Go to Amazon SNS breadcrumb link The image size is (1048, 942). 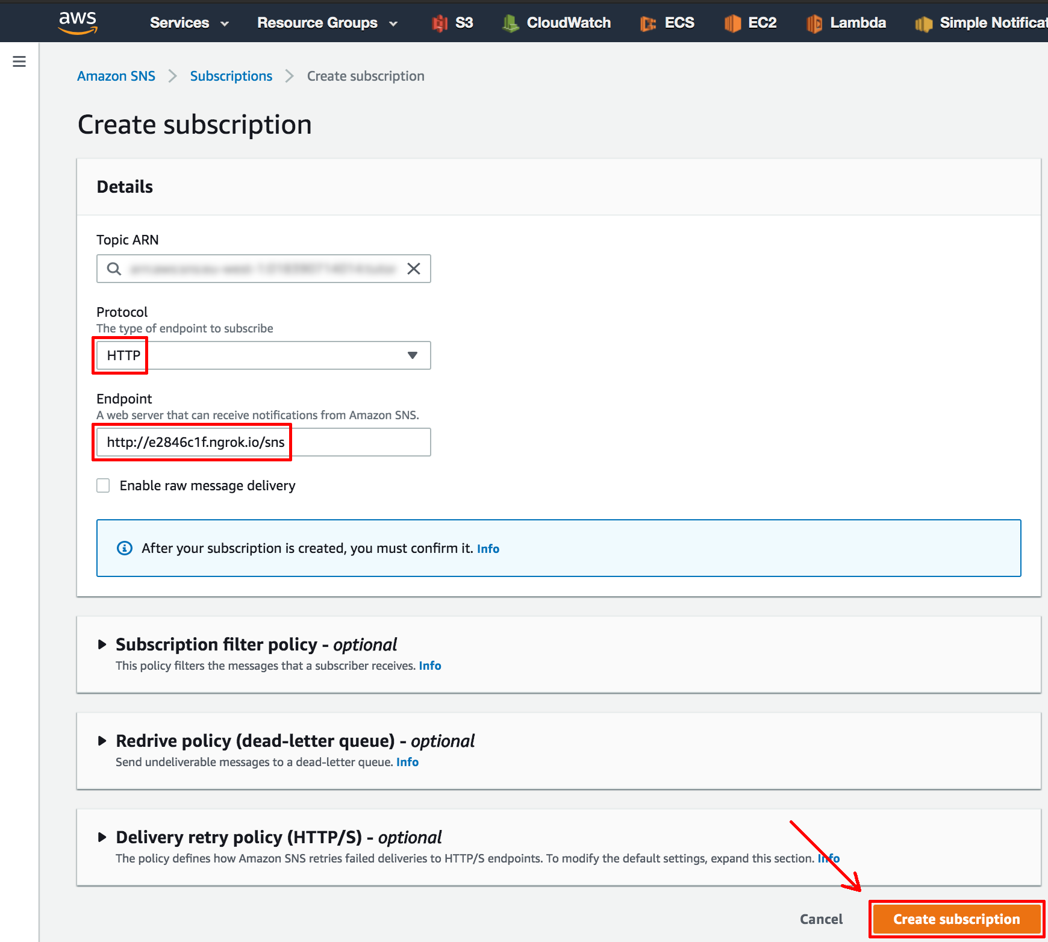pos(116,76)
